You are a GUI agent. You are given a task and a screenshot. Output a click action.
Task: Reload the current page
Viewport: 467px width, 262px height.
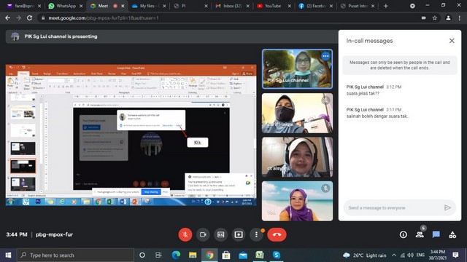click(x=29, y=17)
